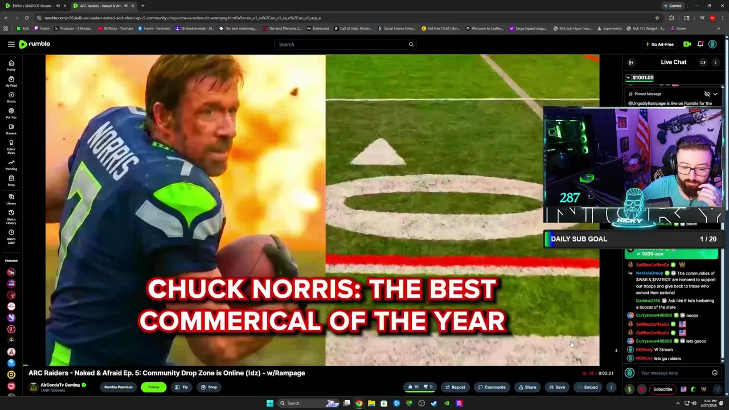Like the video thumbs up
The image size is (729, 410).
(413, 387)
